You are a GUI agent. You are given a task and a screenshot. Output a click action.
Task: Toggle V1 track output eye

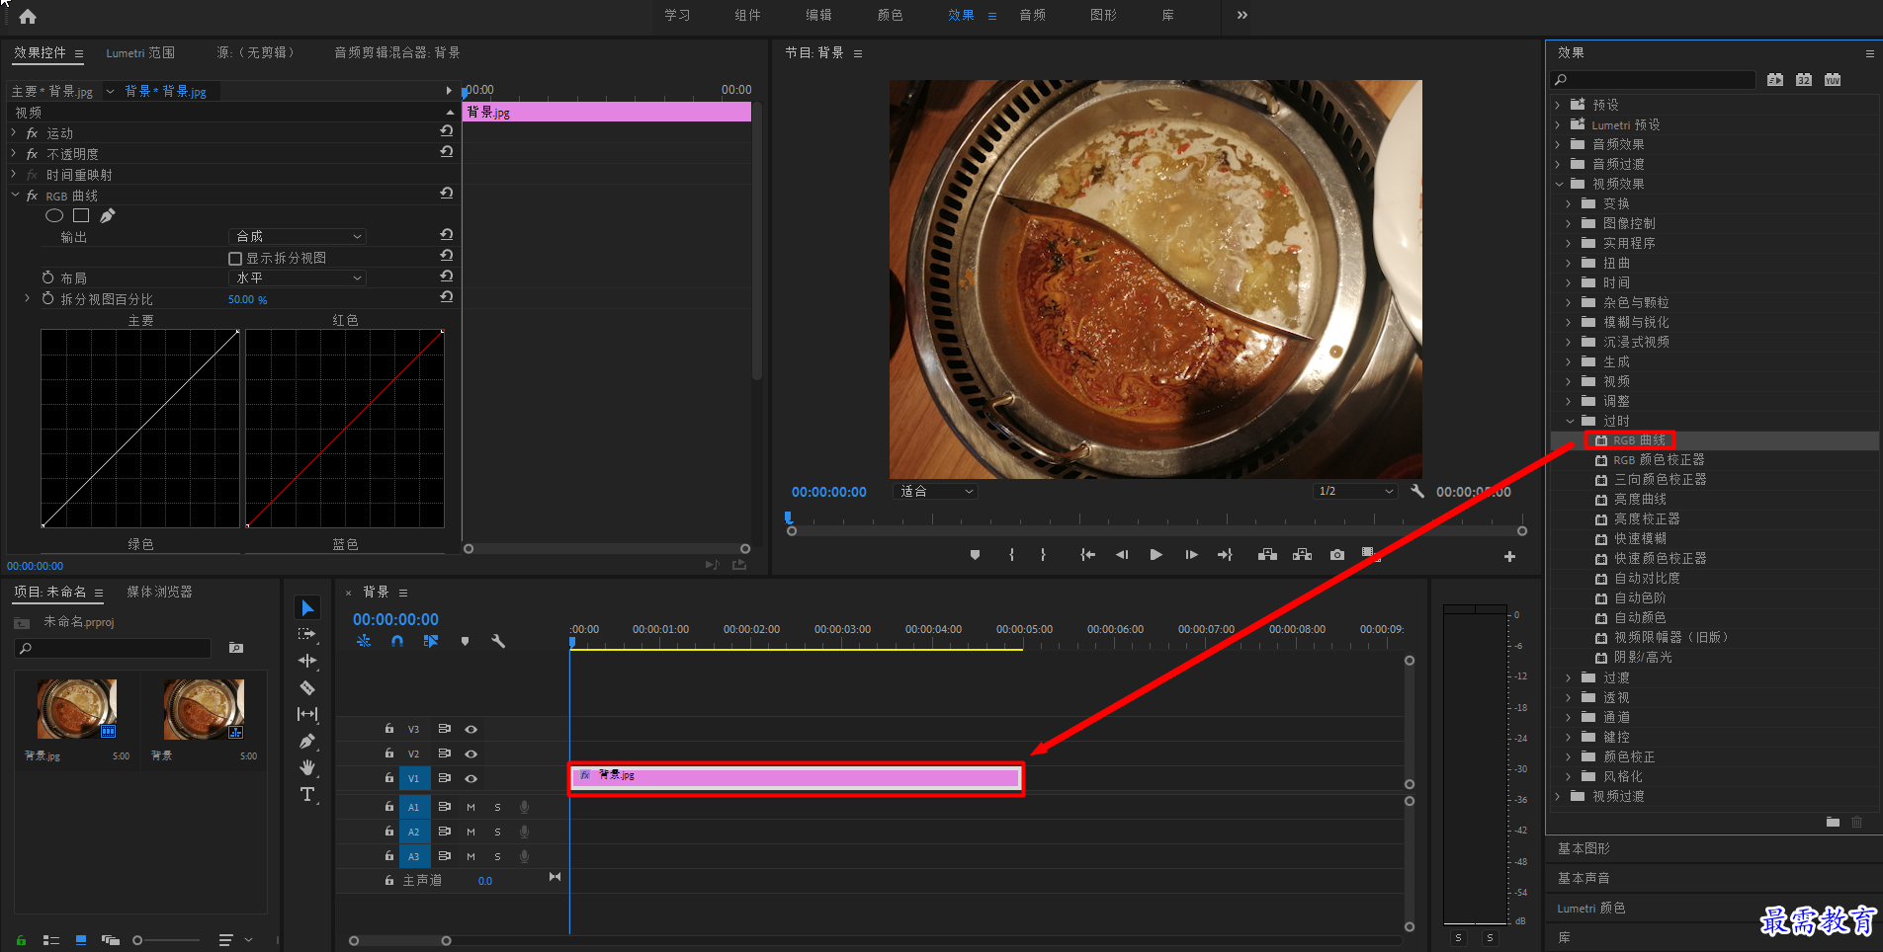[x=471, y=778]
